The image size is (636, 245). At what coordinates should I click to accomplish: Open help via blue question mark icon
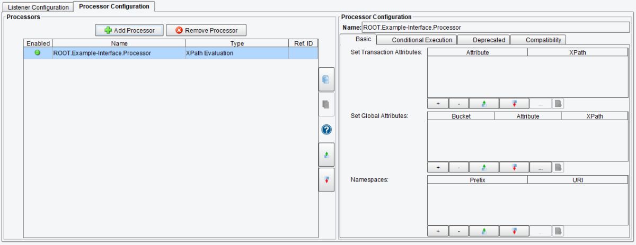[326, 130]
